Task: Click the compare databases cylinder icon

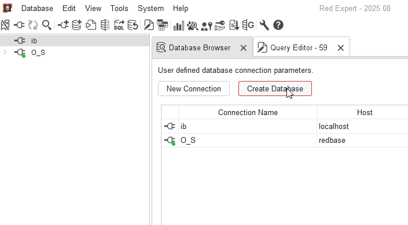Action: point(105,25)
